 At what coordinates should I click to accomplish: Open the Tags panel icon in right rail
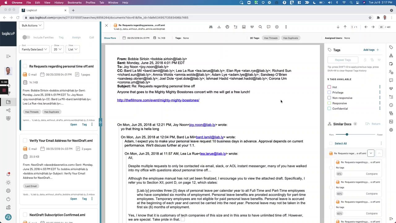[x=391, y=47]
